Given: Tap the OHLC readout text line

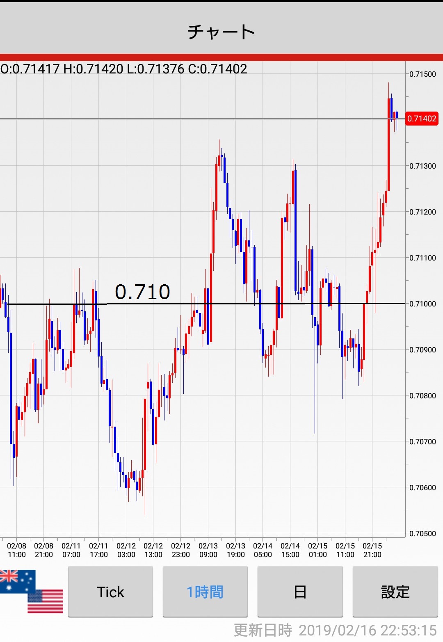Looking at the screenshot, I should tap(124, 69).
